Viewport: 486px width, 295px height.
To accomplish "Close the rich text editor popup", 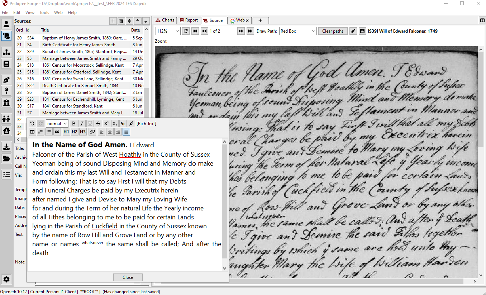I will click(128, 277).
